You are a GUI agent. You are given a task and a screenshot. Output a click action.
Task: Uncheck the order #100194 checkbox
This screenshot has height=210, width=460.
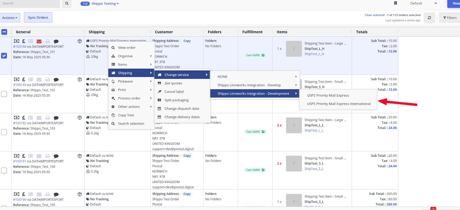(4, 56)
